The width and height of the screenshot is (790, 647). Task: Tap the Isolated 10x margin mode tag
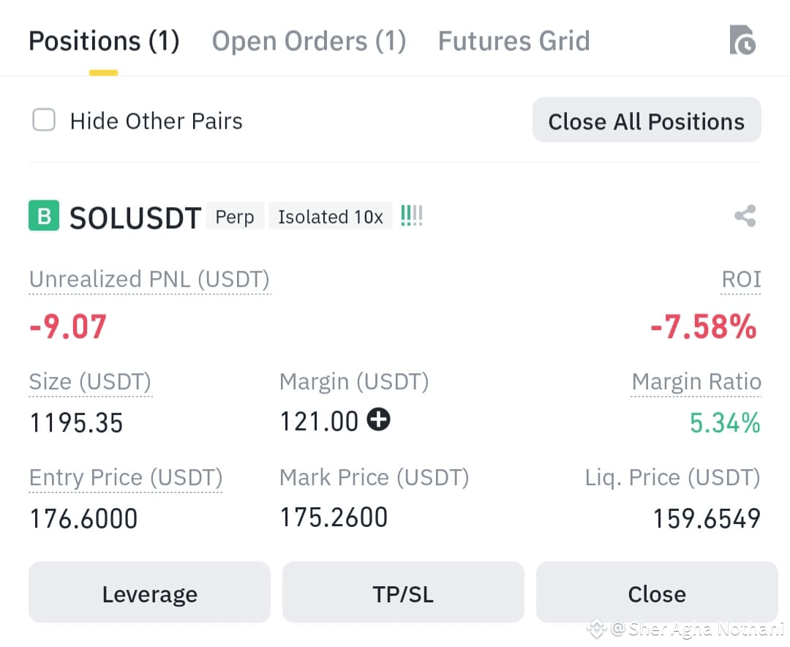(331, 217)
